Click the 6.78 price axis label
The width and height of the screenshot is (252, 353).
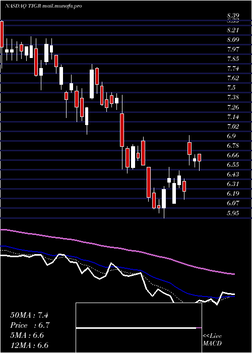click(x=233, y=145)
